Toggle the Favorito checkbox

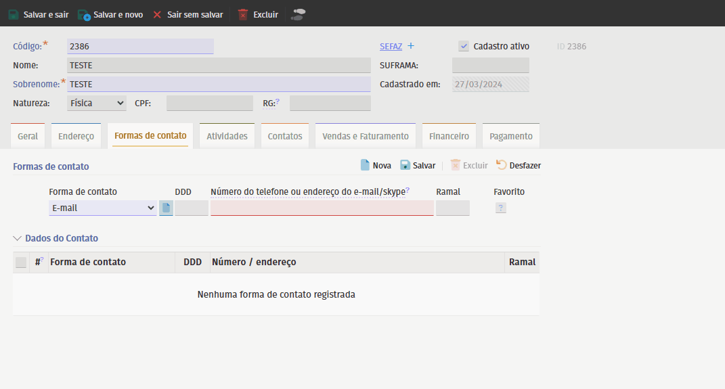tap(500, 208)
